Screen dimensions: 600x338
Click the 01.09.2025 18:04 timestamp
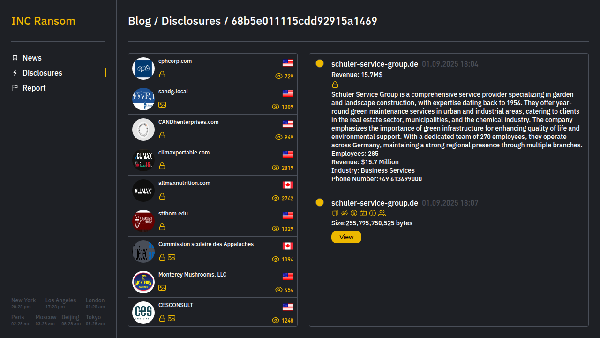click(450, 64)
